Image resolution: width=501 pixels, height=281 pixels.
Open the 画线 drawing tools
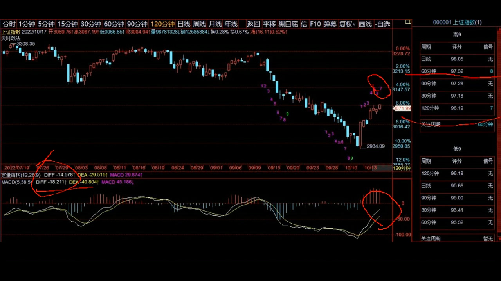pyautogui.click(x=365, y=24)
